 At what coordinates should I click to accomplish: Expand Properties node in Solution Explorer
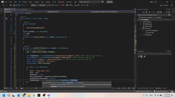point(141,22)
